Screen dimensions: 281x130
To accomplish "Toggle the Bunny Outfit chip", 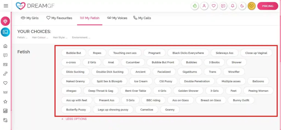I will pos(241,100).
